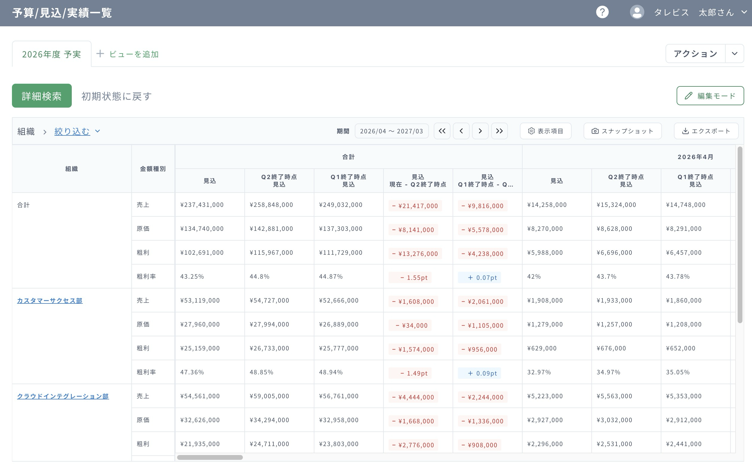Click the + 0.07pt badge
The width and height of the screenshot is (752, 467).
click(479, 277)
